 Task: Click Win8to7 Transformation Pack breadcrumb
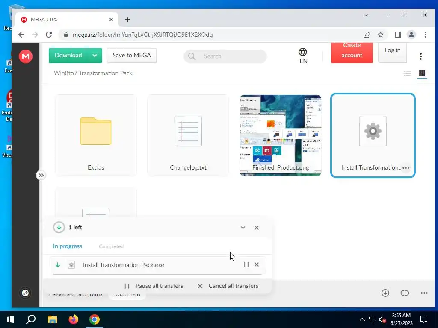pyautogui.click(x=93, y=73)
